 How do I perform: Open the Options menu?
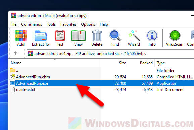click(88, 24)
